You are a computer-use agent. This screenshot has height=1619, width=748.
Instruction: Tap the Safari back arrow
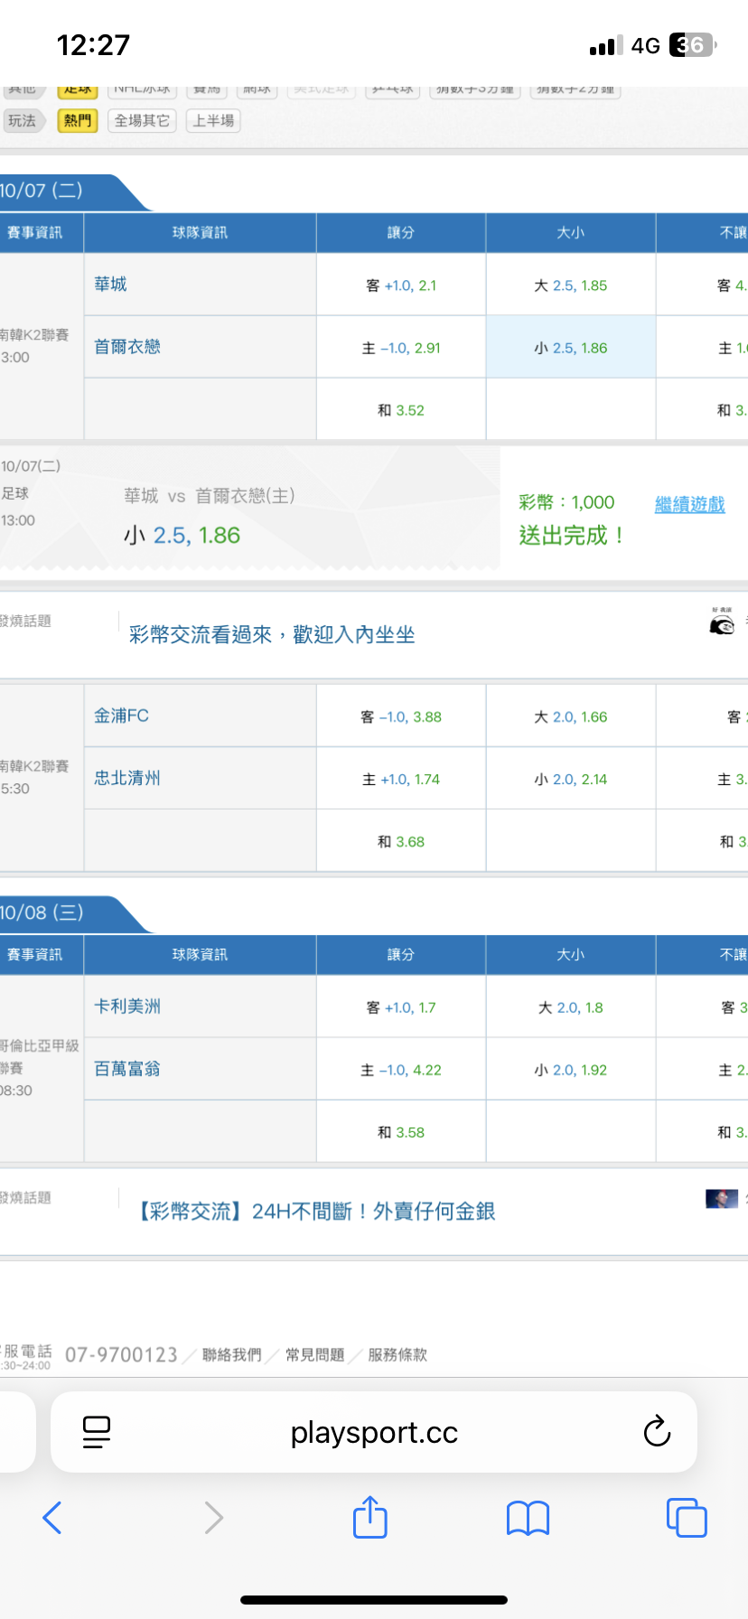[x=52, y=1518]
